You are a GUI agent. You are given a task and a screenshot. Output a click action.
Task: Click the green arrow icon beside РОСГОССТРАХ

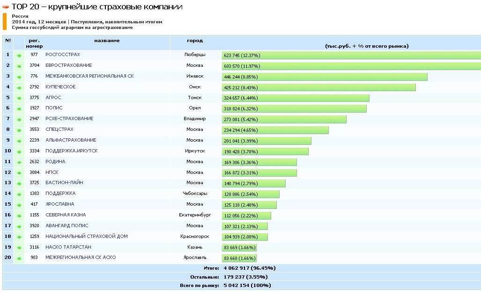tap(19, 55)
